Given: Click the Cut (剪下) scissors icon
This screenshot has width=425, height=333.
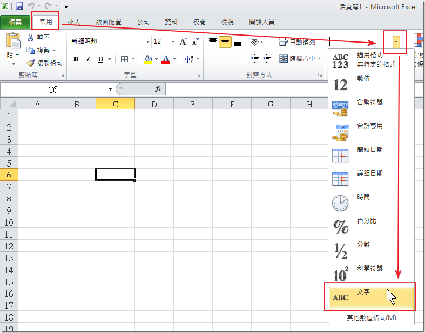Looking at the screenshot, I should coord(30,38).
